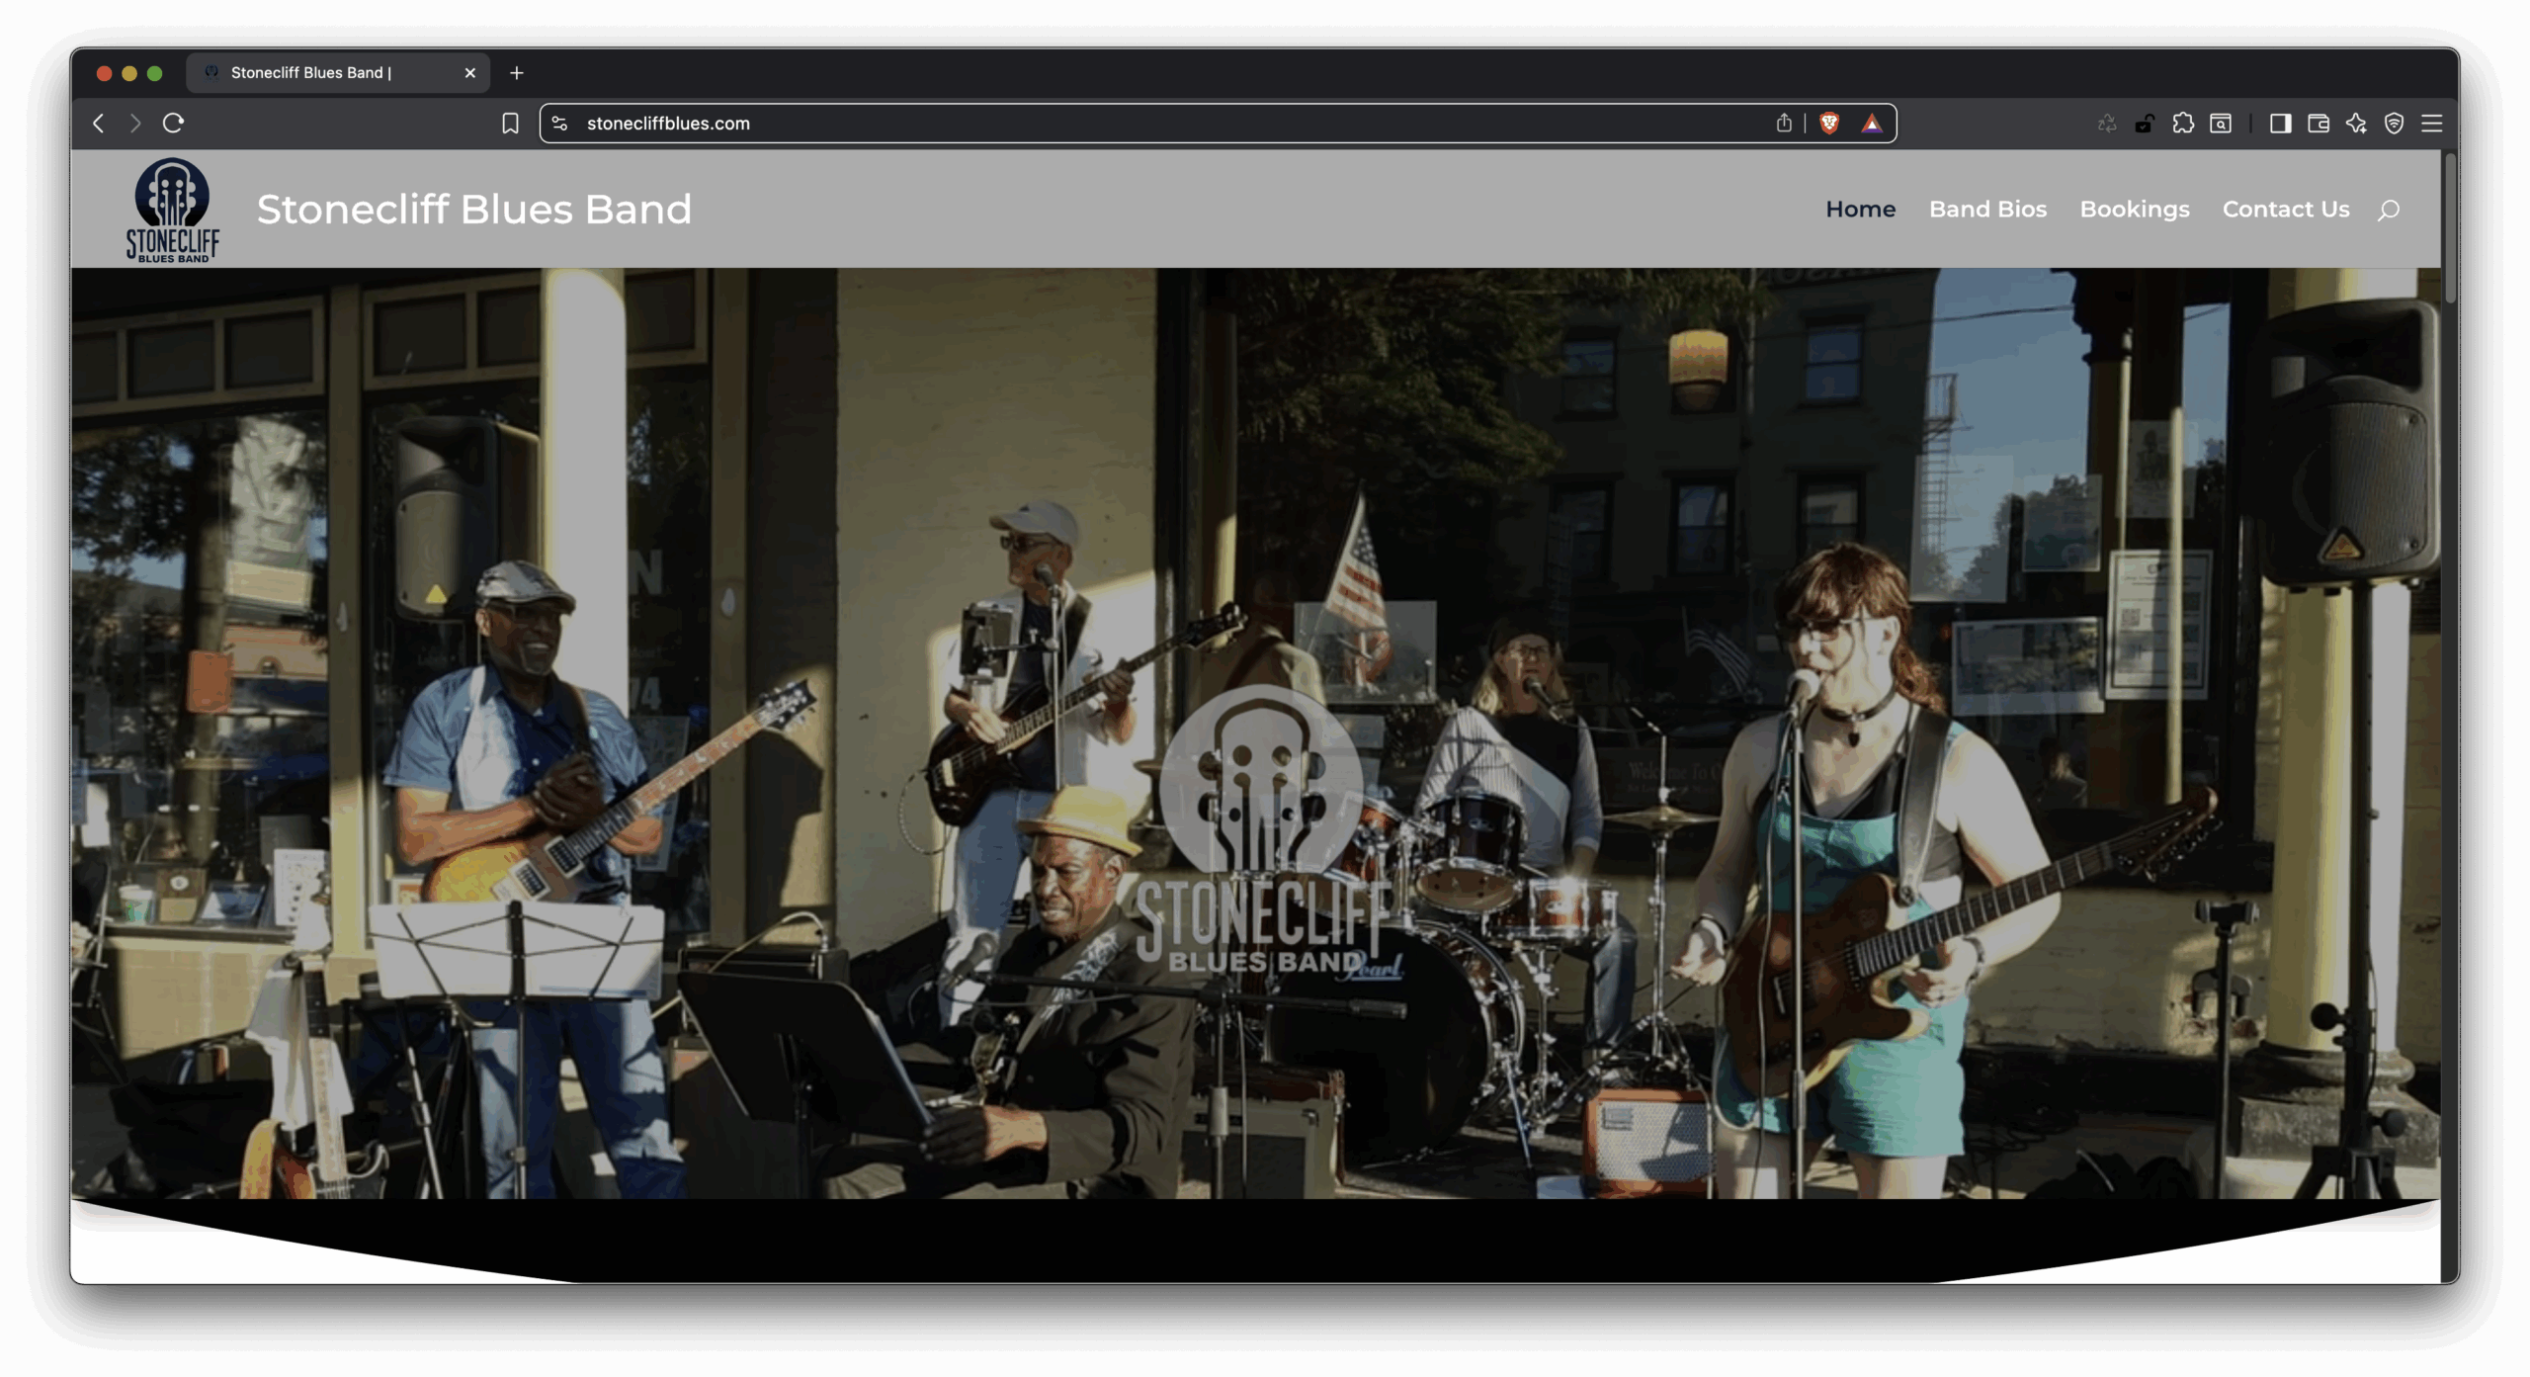Toggle the sidebar panel icon
This screenshot has height=1377, width=2530.
pos(2280,123)
